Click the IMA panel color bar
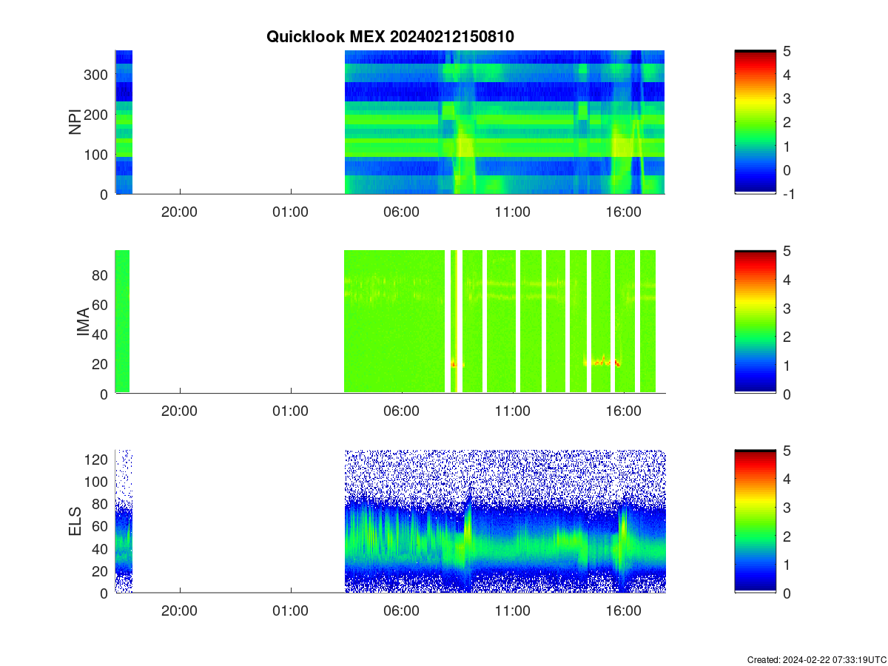This screenshot has width=888, height=666. pos(755,322)
